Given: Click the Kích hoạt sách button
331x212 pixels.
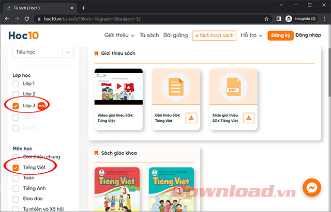Looking at the screenshot, I should pos(214,36).
